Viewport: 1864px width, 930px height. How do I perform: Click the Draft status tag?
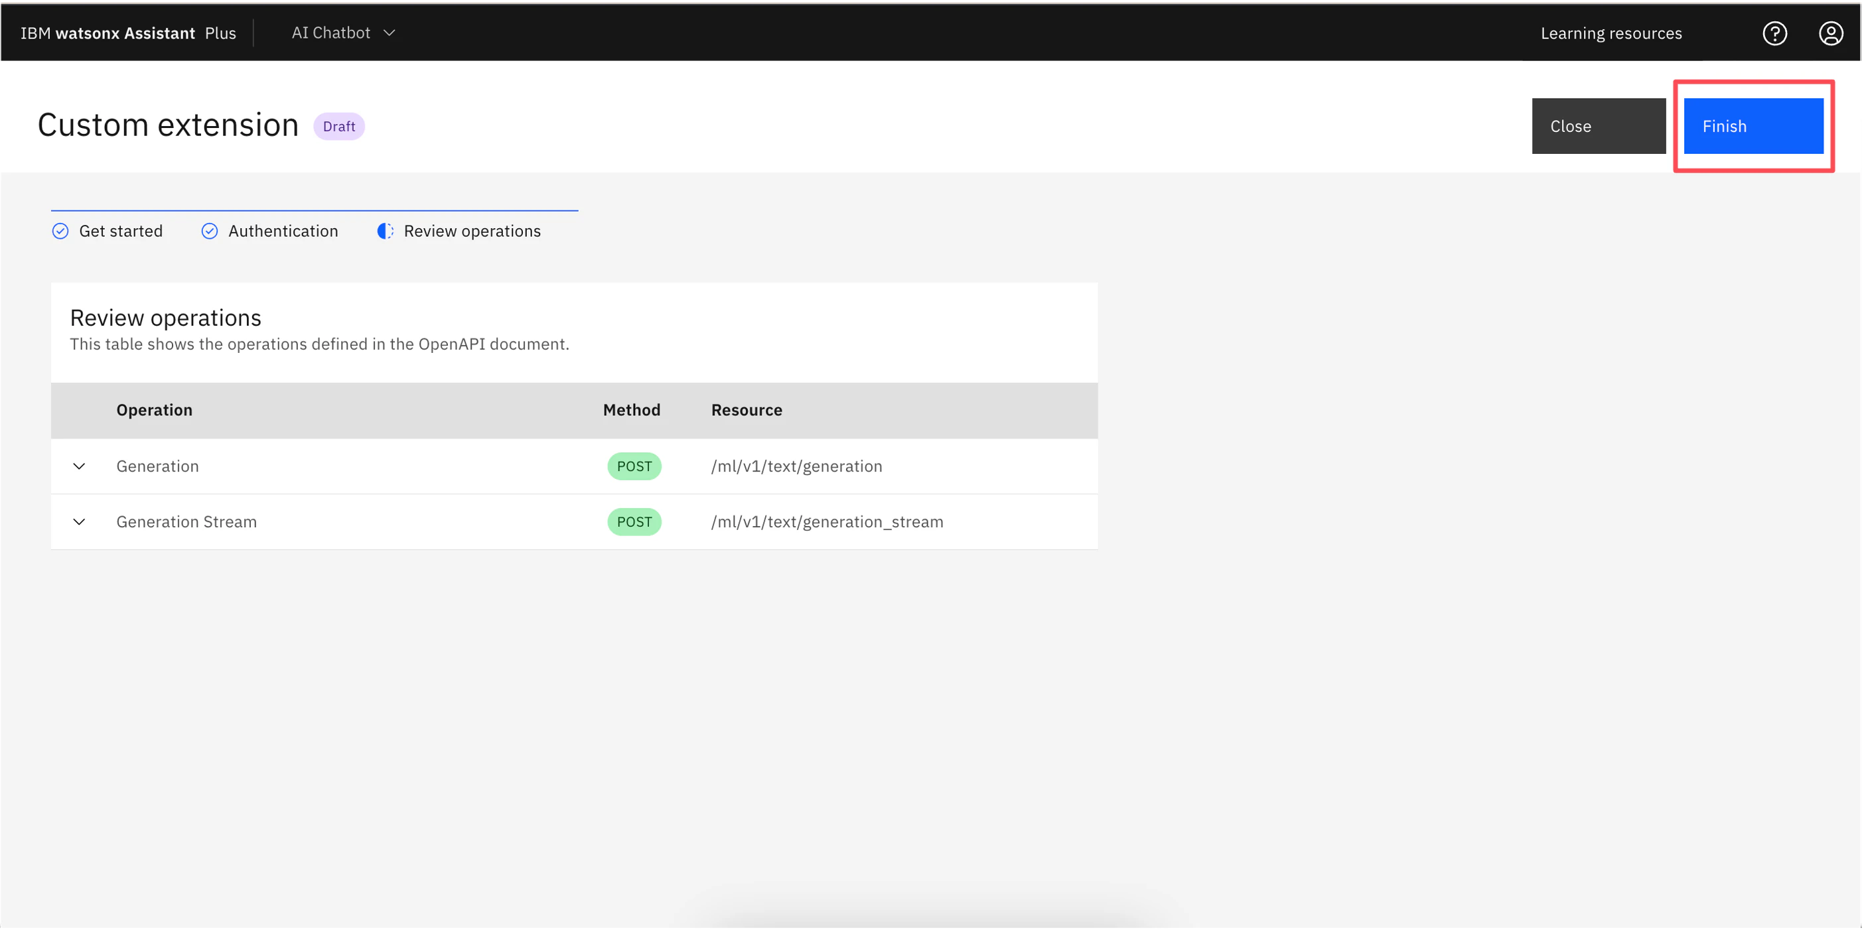tap(338, 127)
